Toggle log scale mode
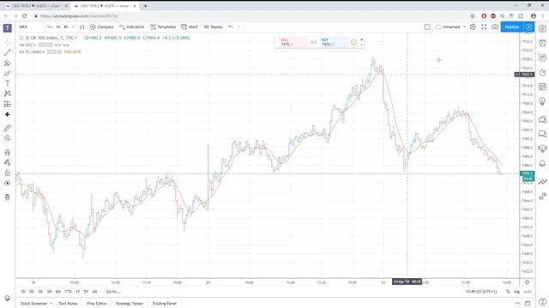The width and height of the screenshot is (549, 308). (x=516, y=292)
